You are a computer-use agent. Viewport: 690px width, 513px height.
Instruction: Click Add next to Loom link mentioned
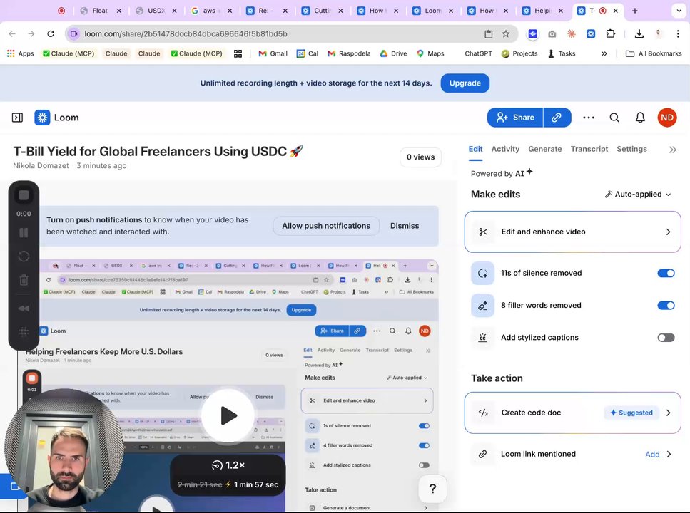(652, 455)
